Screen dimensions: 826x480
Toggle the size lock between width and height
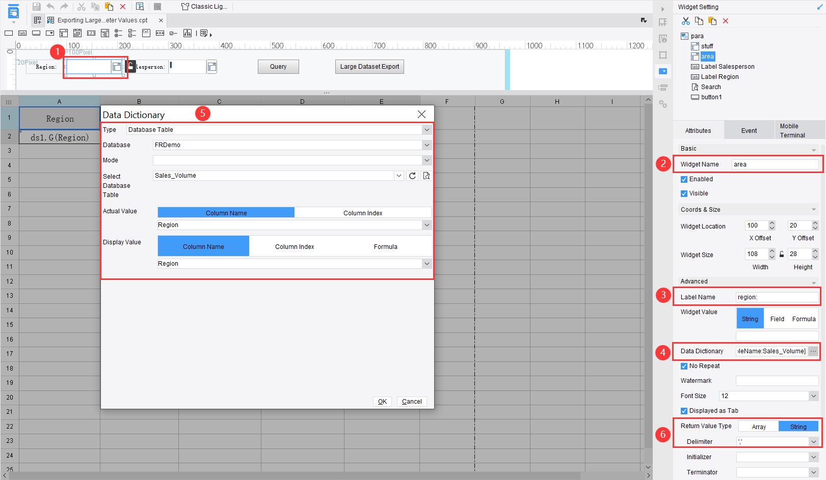click(x=782, y=254)
